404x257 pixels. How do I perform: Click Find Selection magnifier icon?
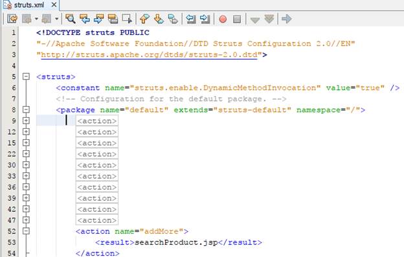[x=70, y=19]
